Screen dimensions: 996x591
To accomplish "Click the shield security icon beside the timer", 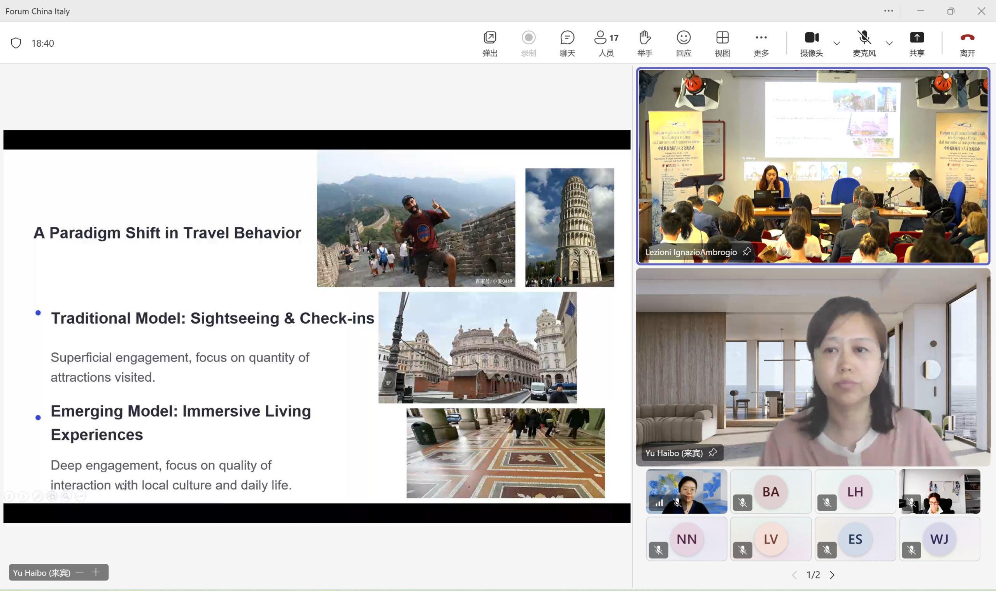I will point(16,43).
